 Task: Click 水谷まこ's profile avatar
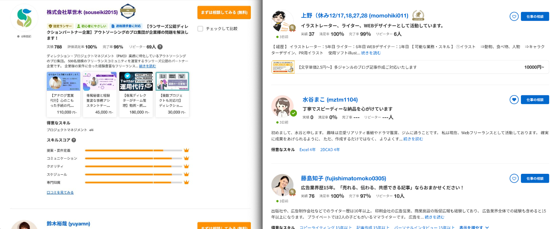283,107
